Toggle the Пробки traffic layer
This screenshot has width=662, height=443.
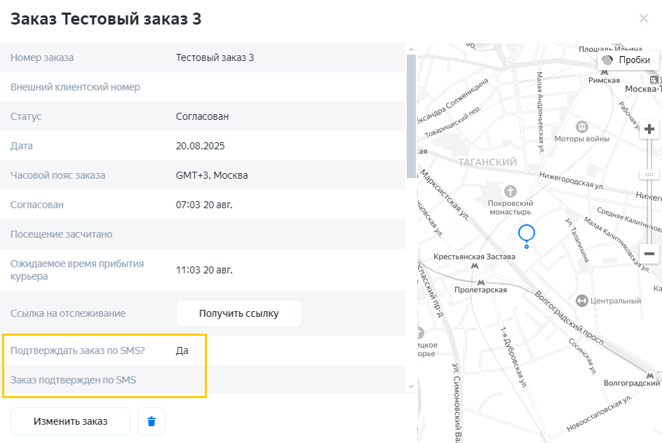point(628,60)
